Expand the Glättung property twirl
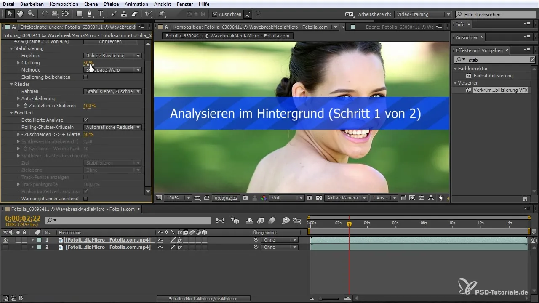 pyautogui.click(x=19, y=63)
